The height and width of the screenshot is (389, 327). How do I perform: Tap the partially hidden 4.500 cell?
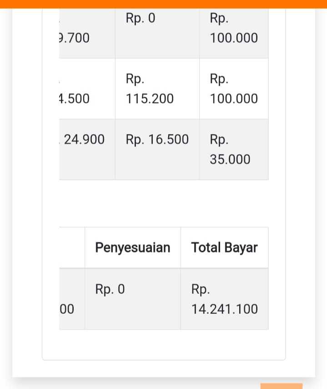coord(75,99)
